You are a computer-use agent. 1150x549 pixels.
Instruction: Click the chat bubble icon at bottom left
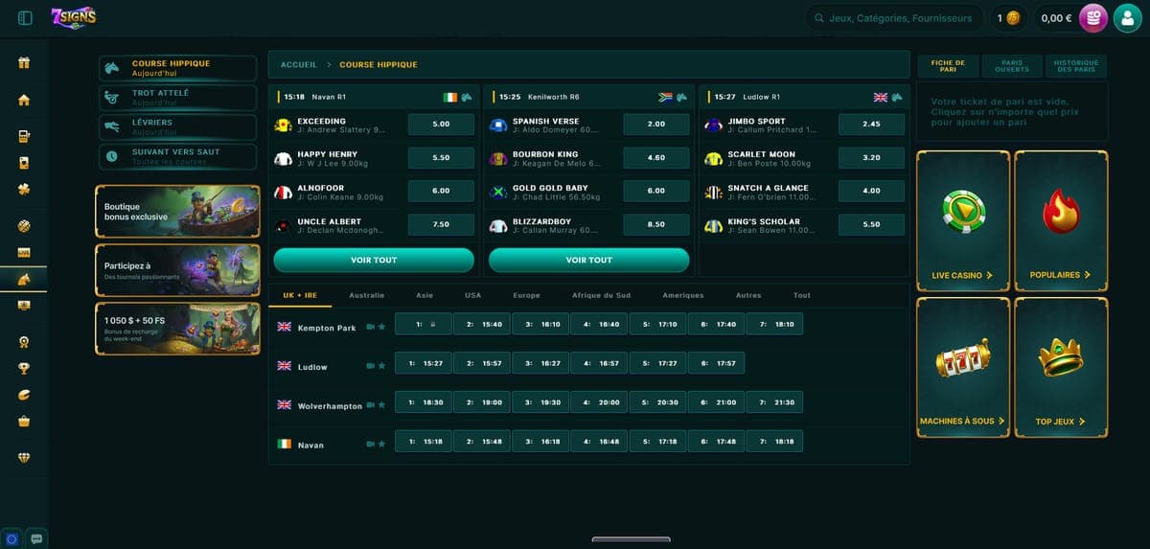tap(36, 538)
